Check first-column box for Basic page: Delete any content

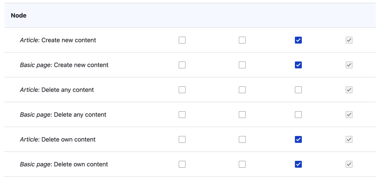pos(182,115)
